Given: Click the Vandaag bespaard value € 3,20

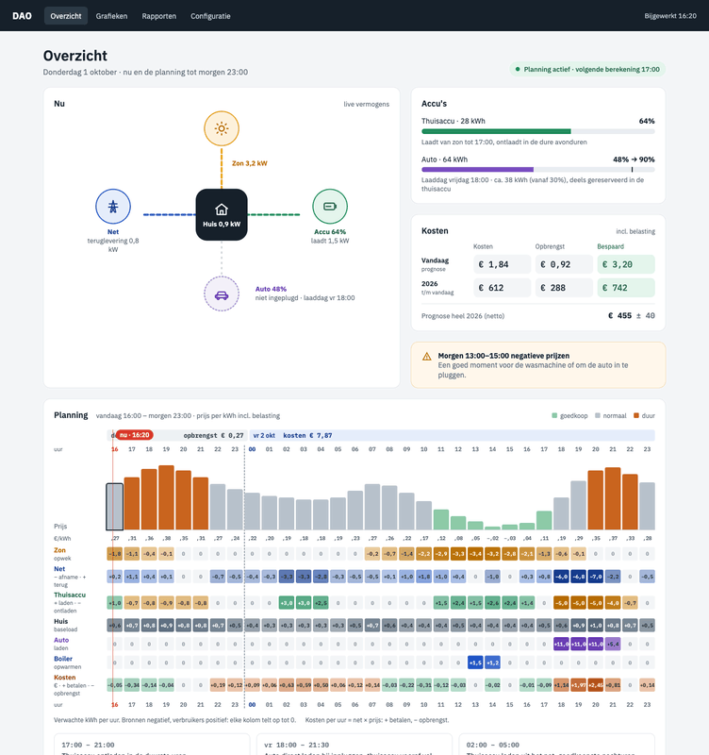Looking at the screenshot, I should pyautogui.click(x=626, y=264).
